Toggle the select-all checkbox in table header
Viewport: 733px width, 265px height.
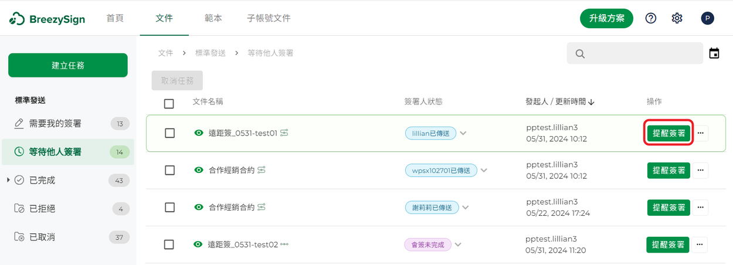tap(169, 104)
